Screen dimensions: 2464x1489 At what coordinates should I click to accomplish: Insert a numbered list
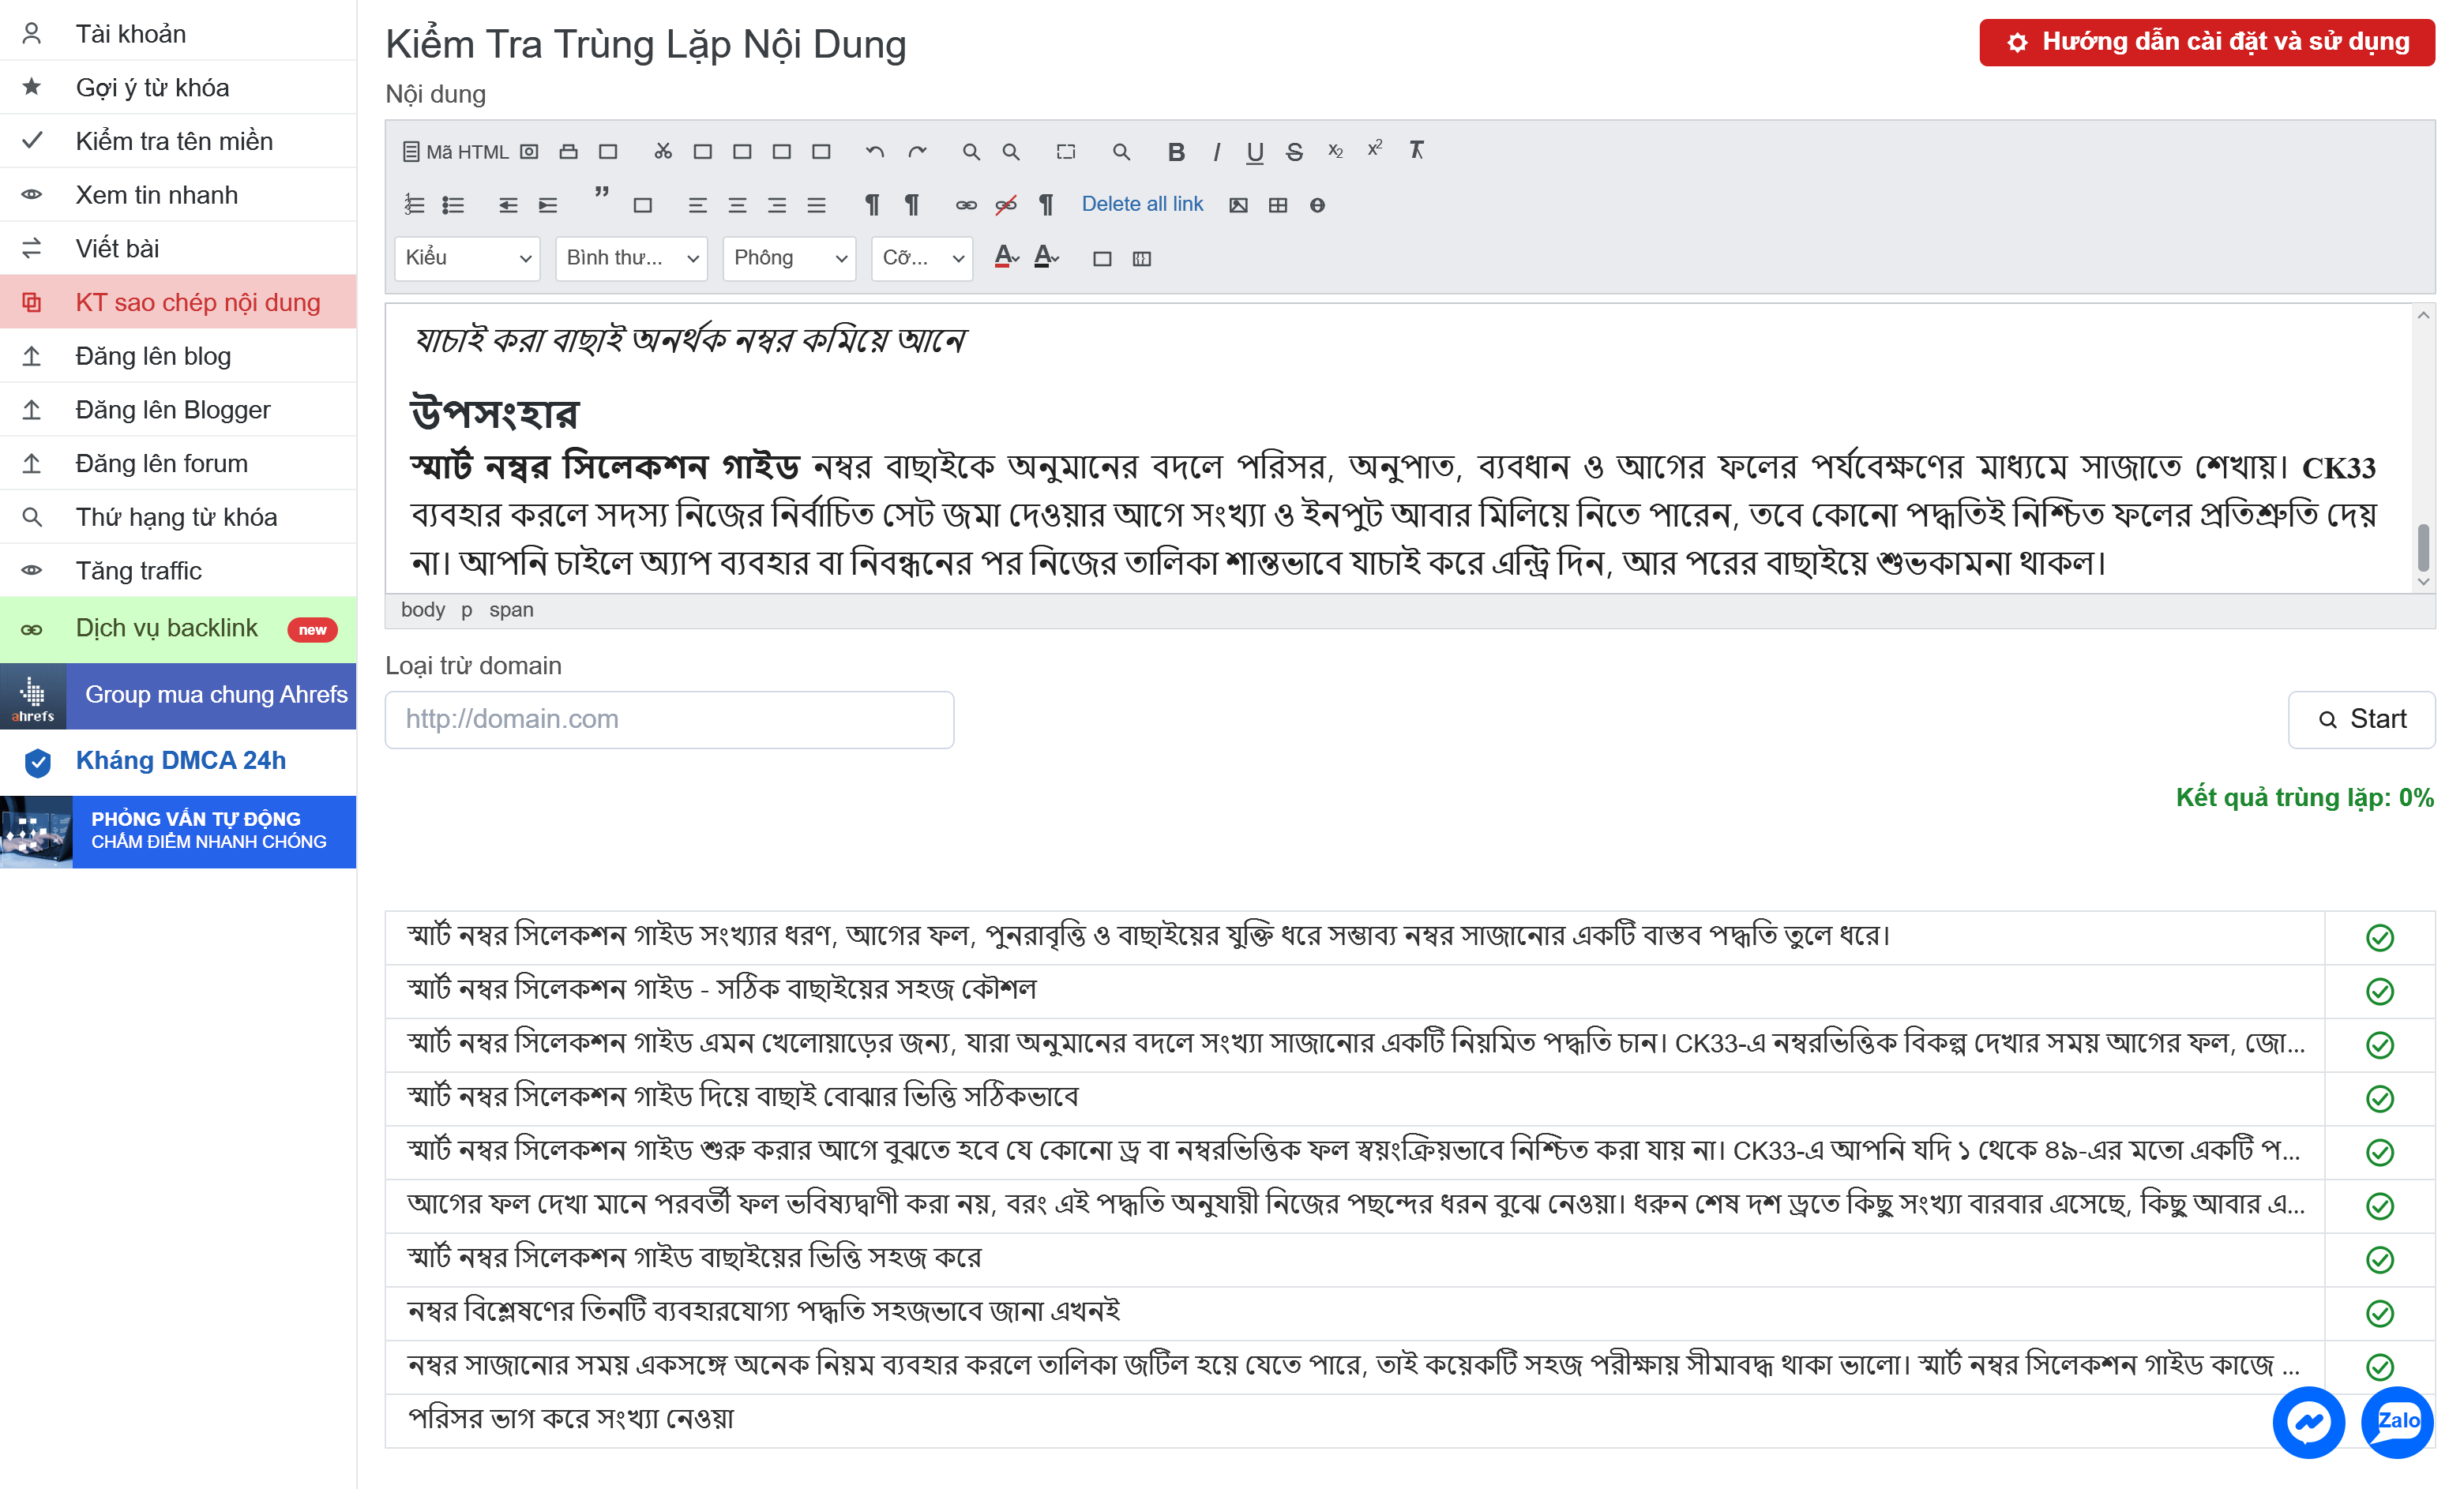pyautogui.click(x=414, y=205)
